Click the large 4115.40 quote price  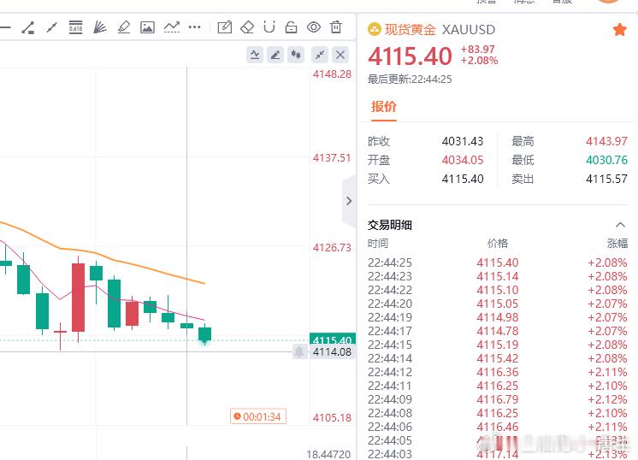pos(411,56)
